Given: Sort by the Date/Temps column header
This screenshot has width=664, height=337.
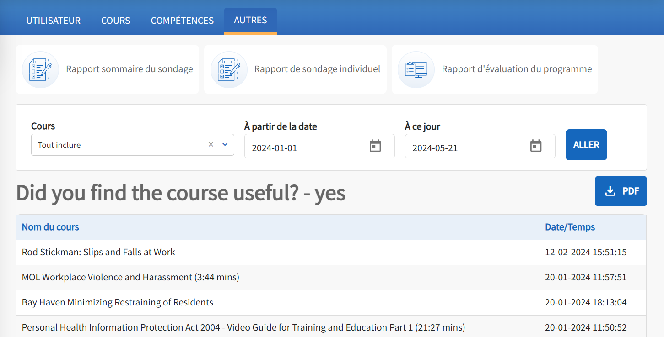Looking at the screenshot, I should 570,227.
